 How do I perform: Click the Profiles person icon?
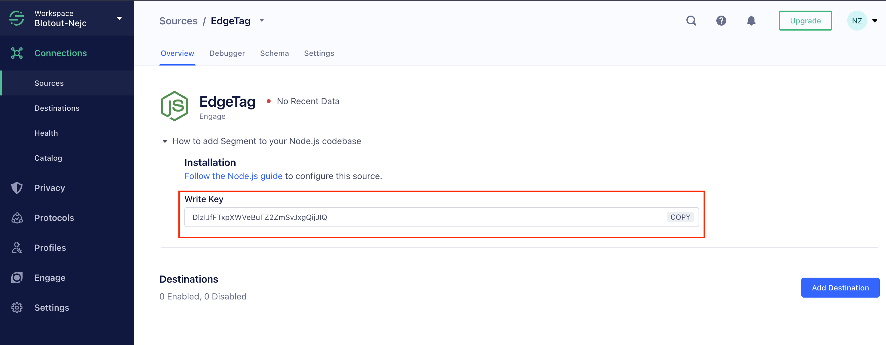coord(17,248)
